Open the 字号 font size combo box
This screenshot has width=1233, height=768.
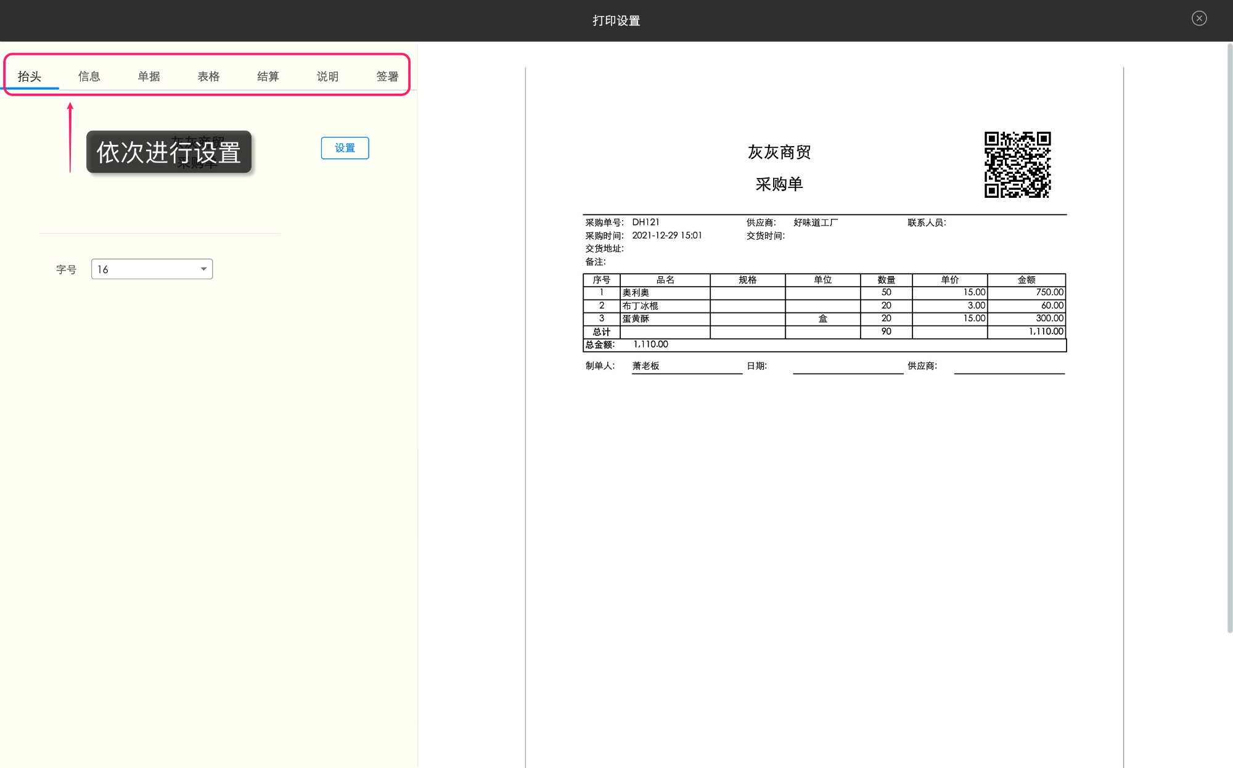[x=145, y=269]
